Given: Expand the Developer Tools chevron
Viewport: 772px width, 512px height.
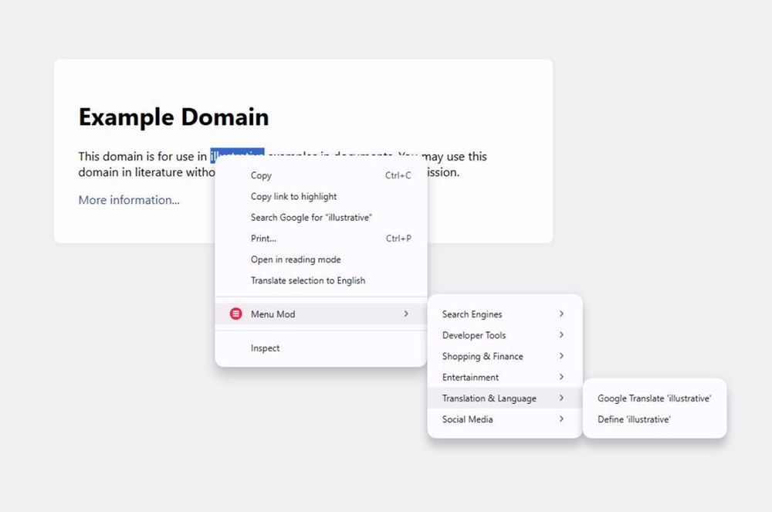Looking at the screenshot, I should coord(561,335).
